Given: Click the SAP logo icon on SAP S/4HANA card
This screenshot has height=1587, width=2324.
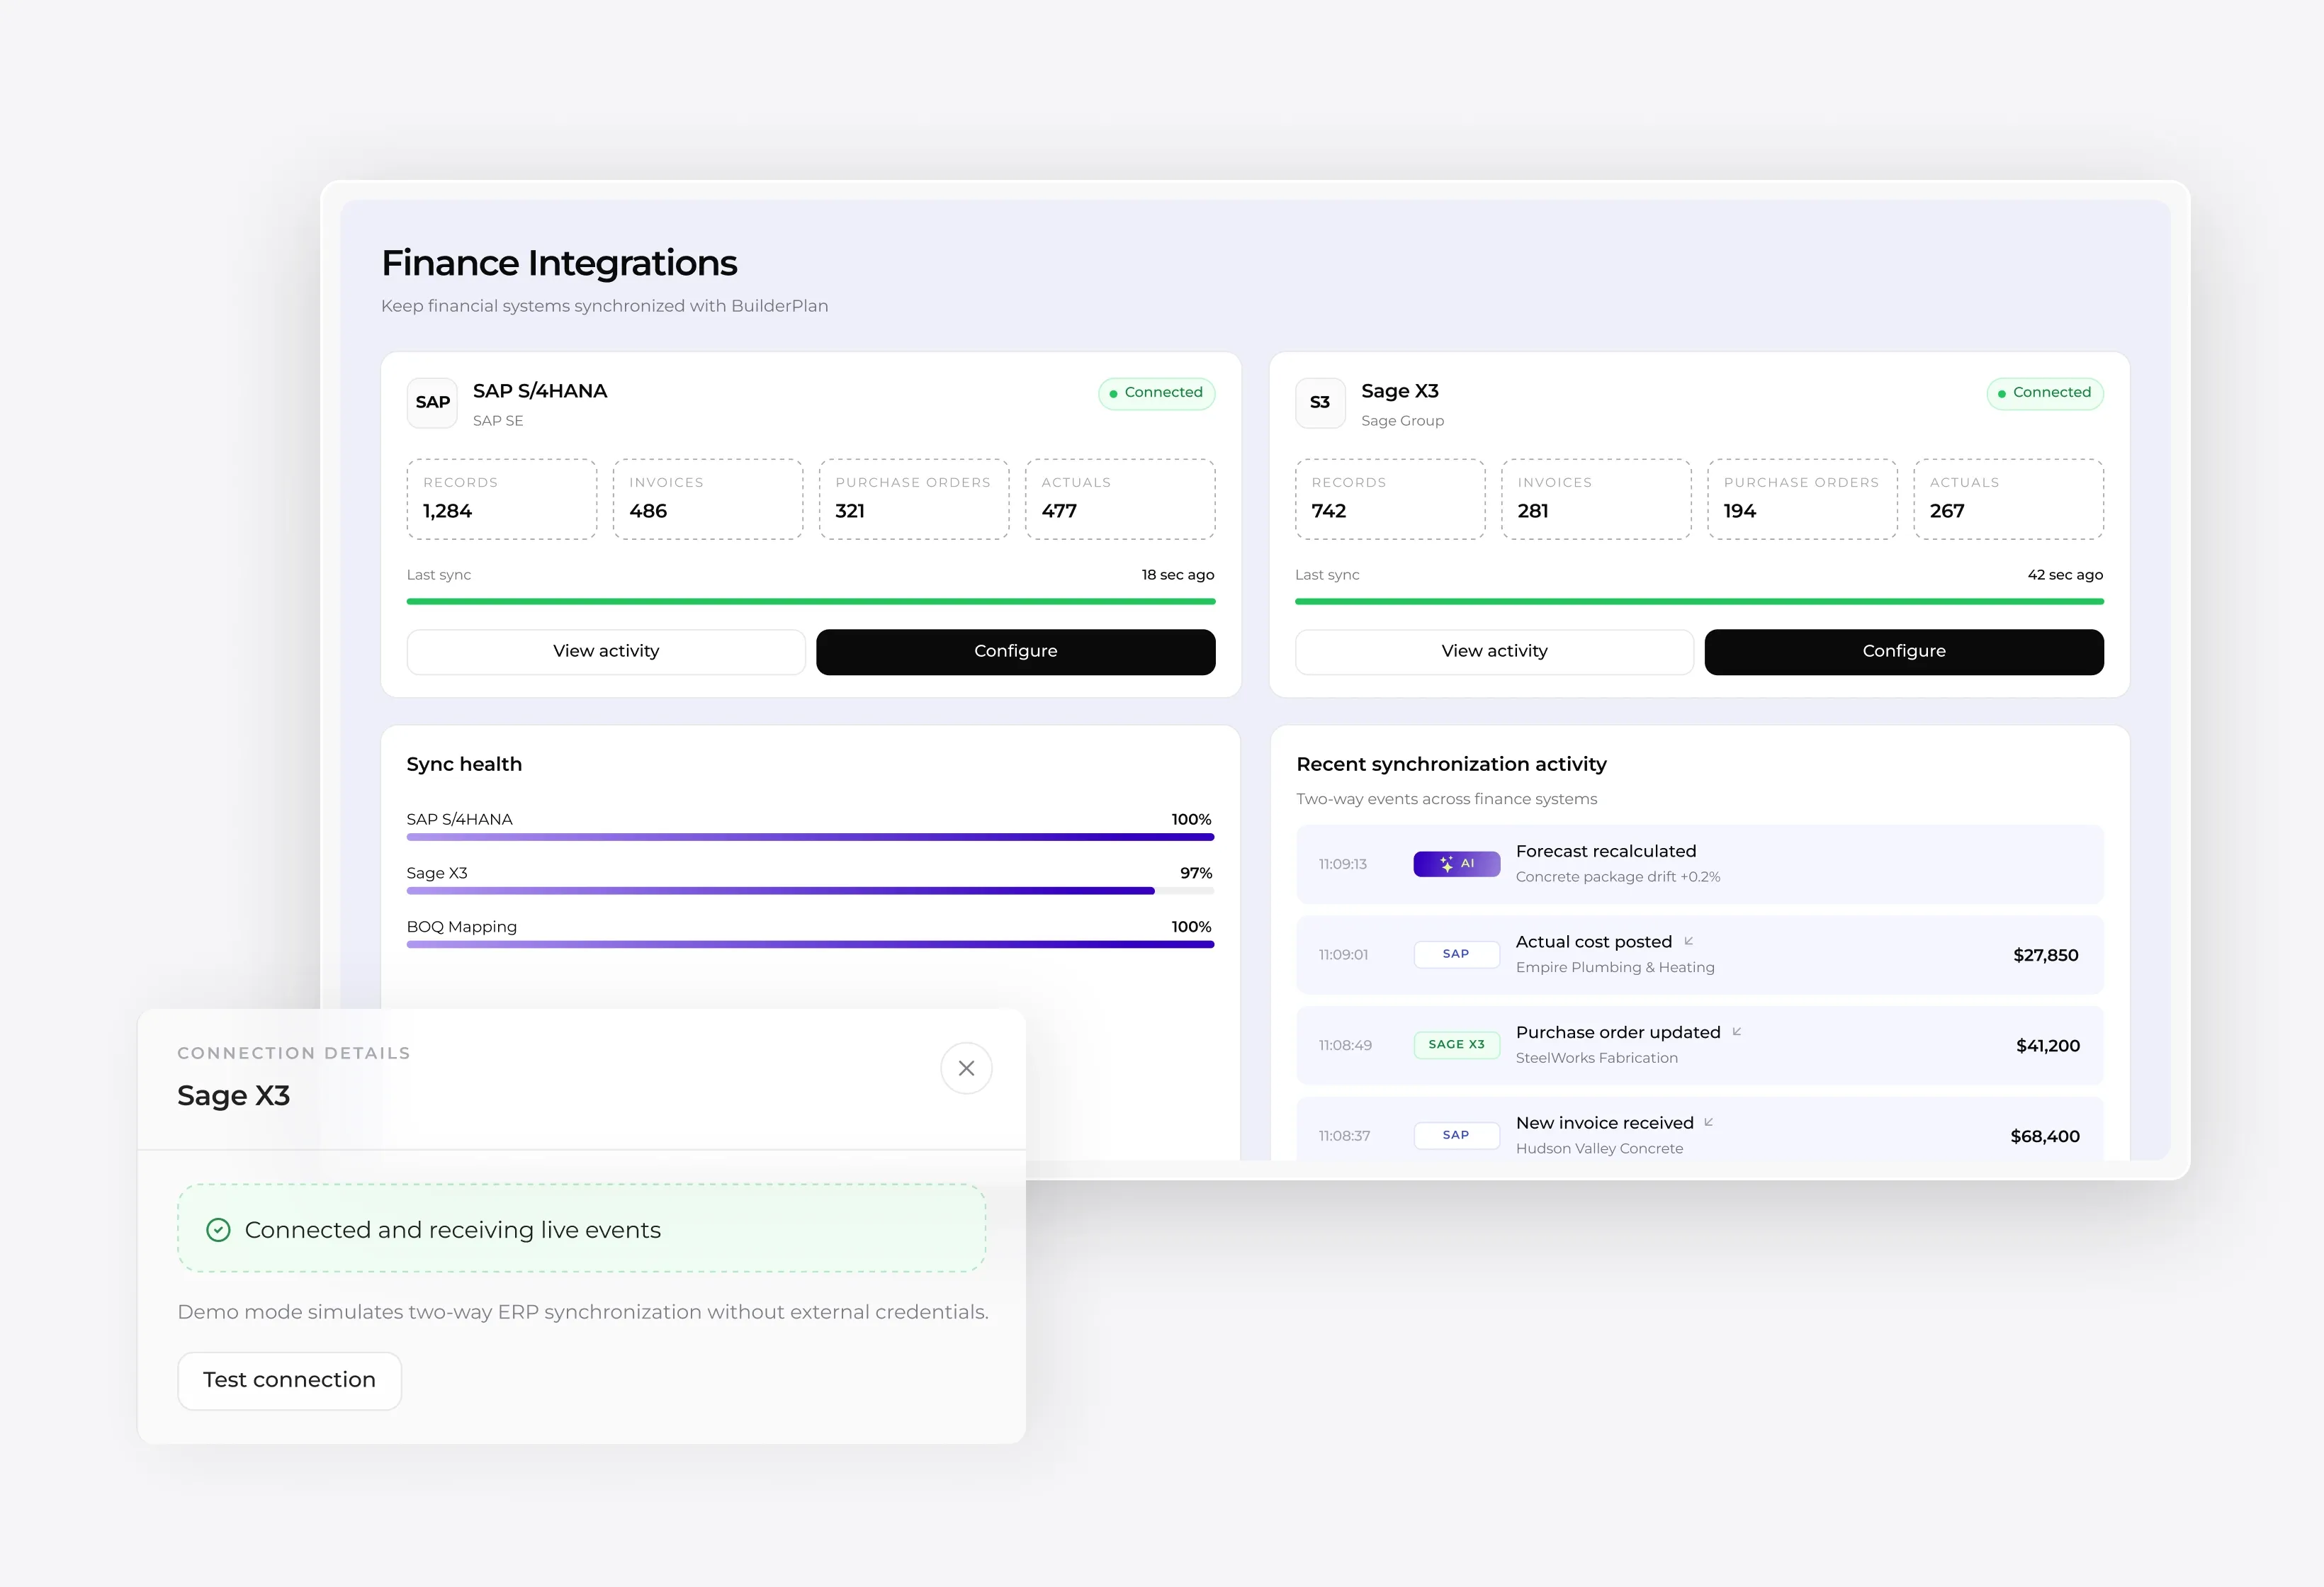Looking at the screenshot, I should tap(432, 403).
